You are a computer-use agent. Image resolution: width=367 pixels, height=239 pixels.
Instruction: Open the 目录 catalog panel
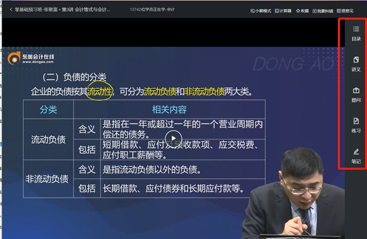coord(356,33)
